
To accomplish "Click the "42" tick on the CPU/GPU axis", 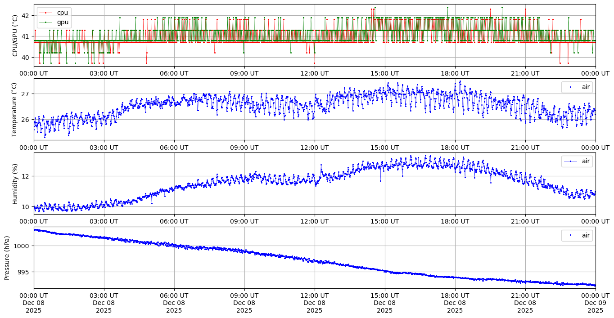I will pyautogui.click(x=25, y=15).
